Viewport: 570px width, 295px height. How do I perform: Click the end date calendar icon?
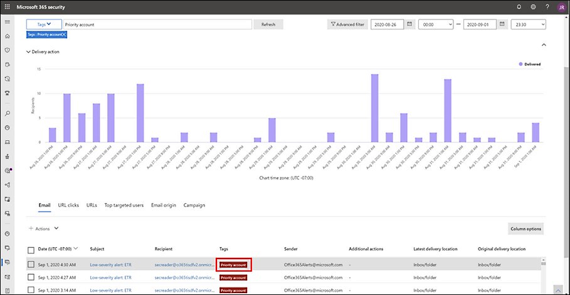pyautogui.click(x=502, y=24)
